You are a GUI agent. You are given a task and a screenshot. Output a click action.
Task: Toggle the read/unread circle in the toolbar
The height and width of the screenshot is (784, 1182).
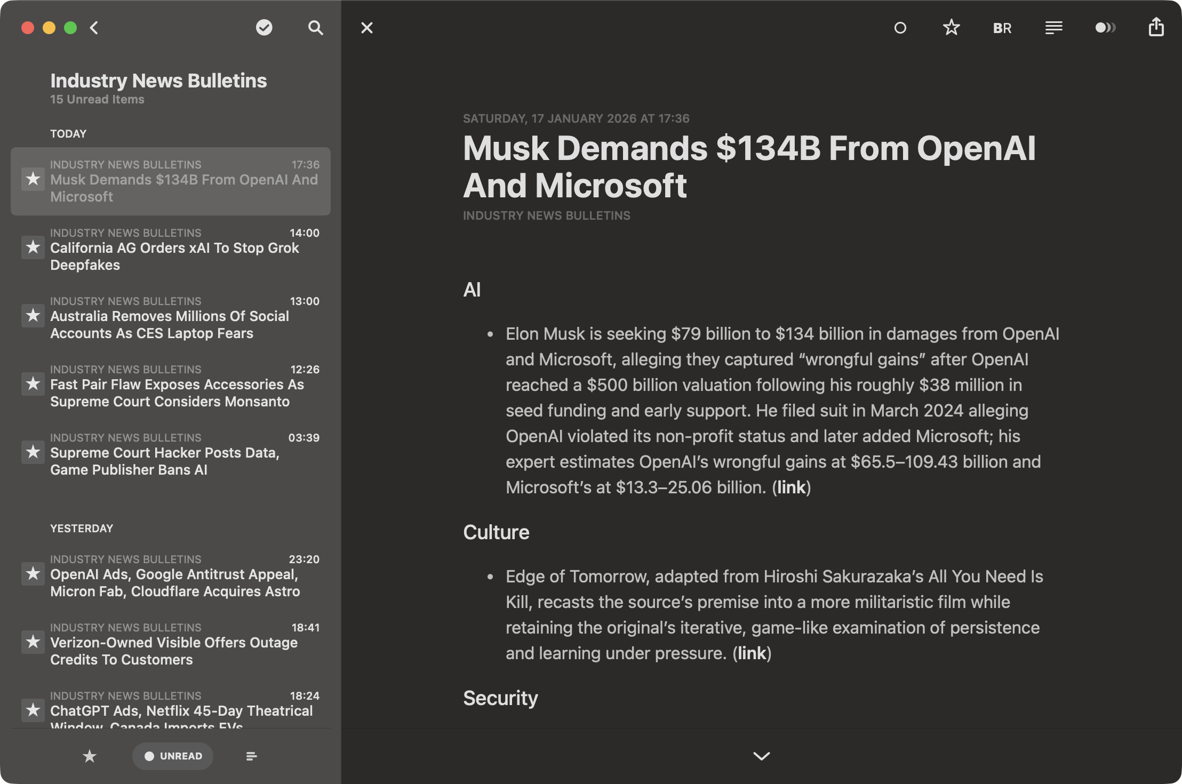900,28
